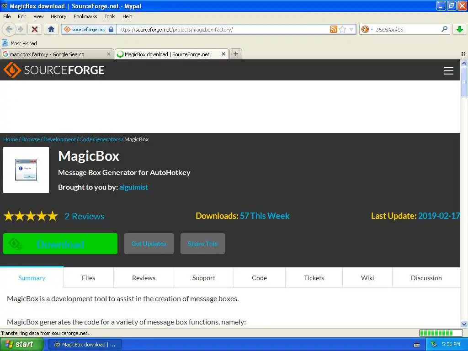Click the SourceForge logo
Image resolution: width=468 pixels, height=351 pixels.
[x=54, y=70]
